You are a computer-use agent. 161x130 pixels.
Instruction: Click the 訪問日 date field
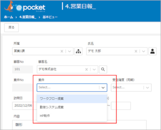[x=24, y=106]
